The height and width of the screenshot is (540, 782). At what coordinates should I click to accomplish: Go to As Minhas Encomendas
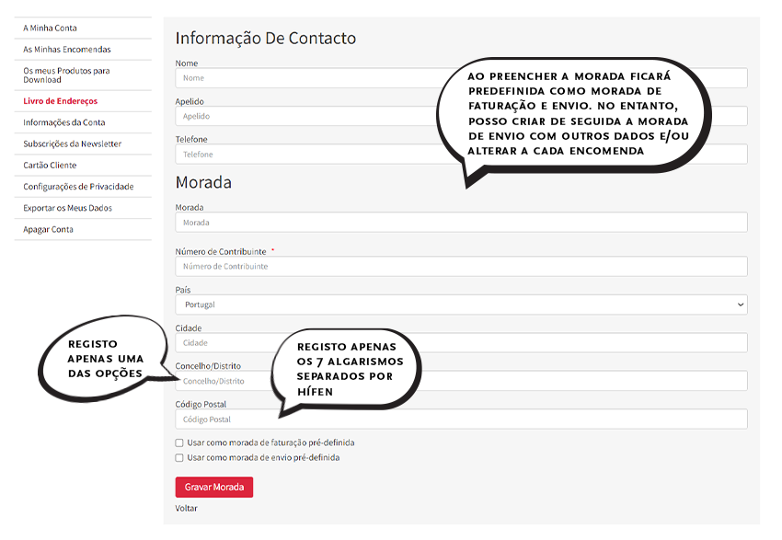(x=66, y=50)
